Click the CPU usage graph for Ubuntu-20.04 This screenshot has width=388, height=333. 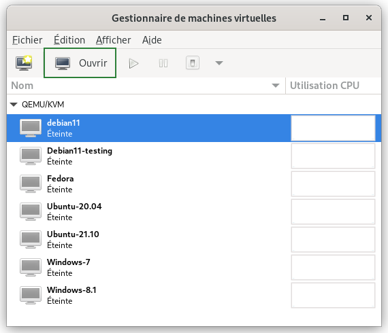click(333, 212)
